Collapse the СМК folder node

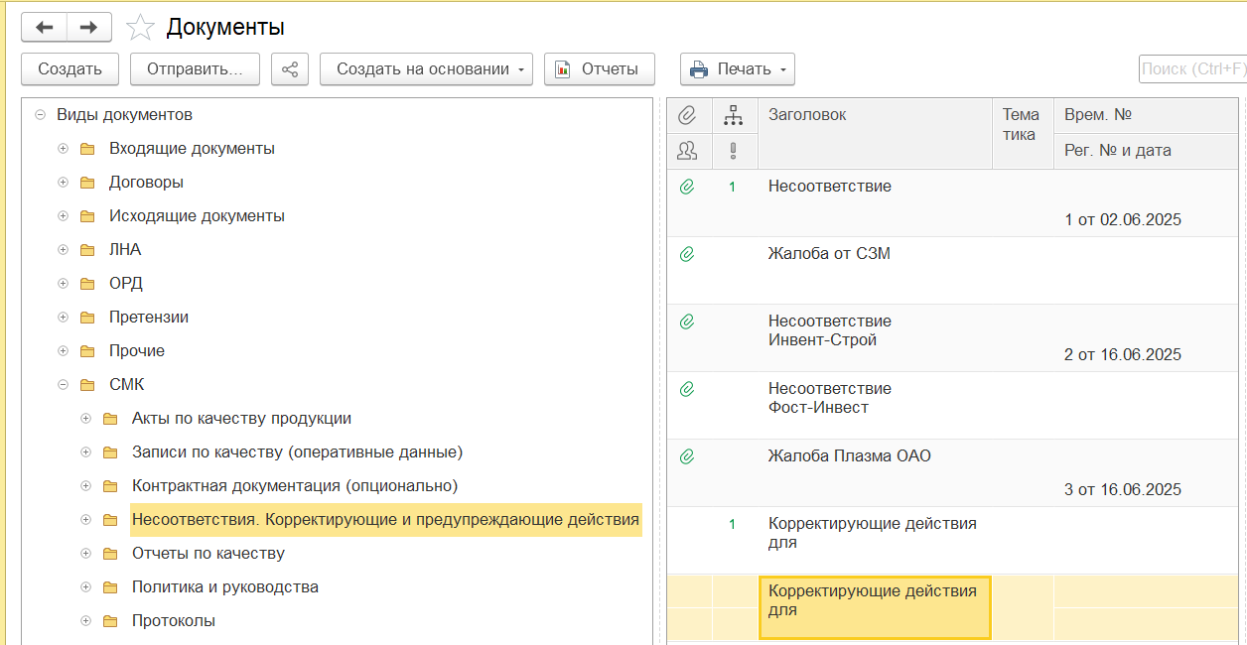64,385
